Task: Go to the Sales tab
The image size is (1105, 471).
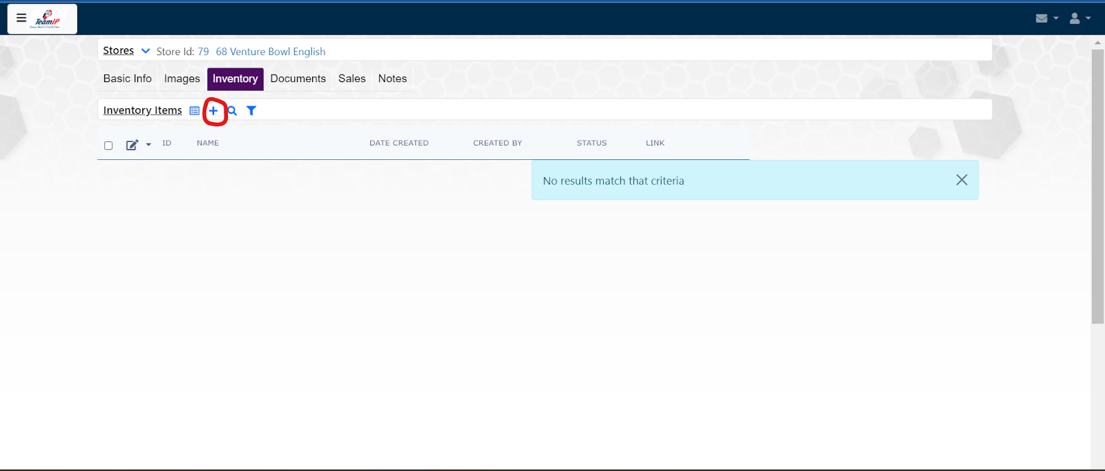Action: tap(352, 79)
